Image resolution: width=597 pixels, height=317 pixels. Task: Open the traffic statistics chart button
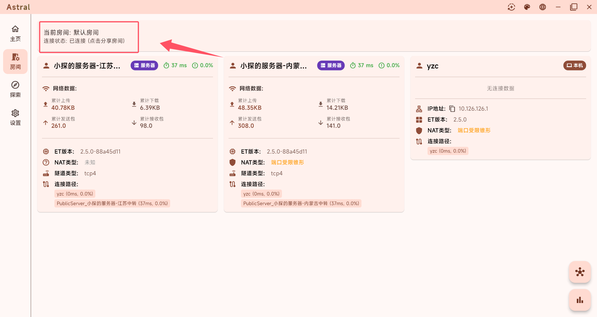(580, 300)
